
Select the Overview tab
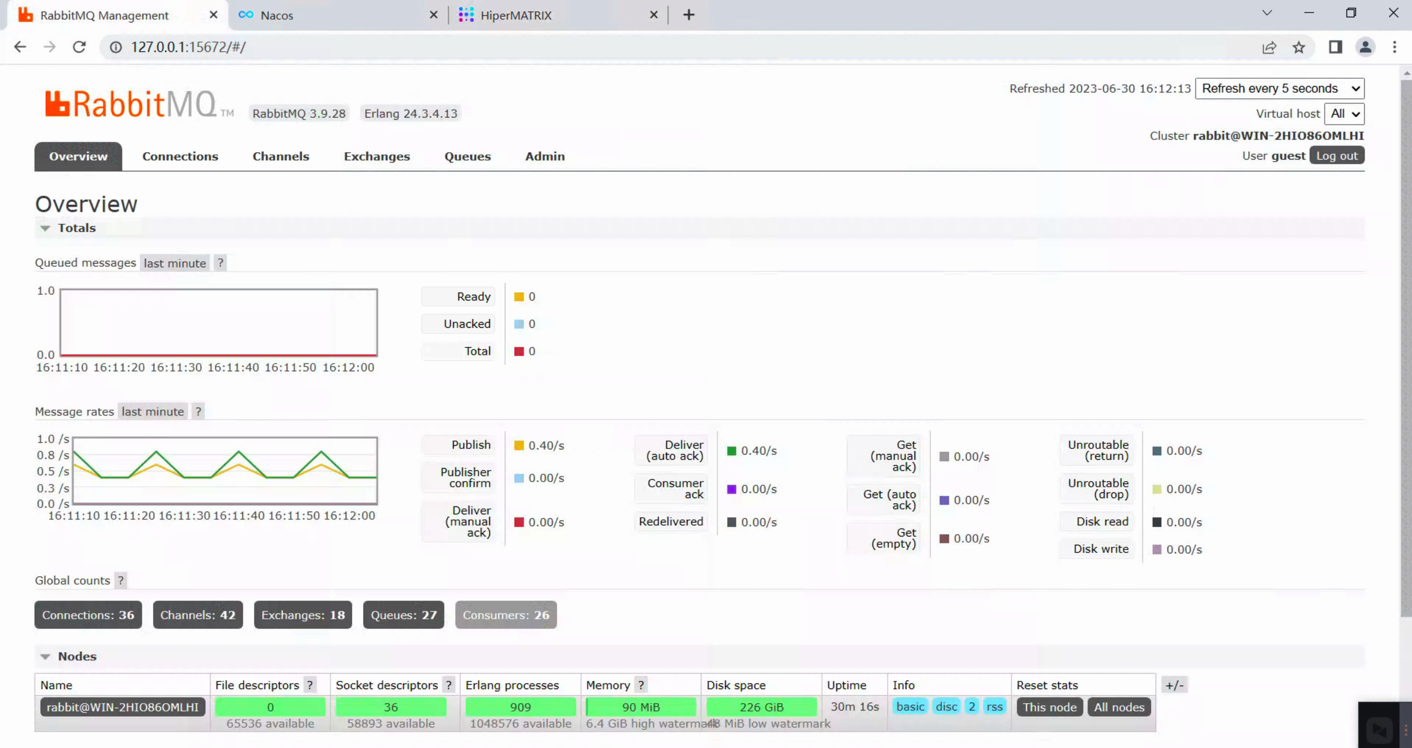[79, 156]
